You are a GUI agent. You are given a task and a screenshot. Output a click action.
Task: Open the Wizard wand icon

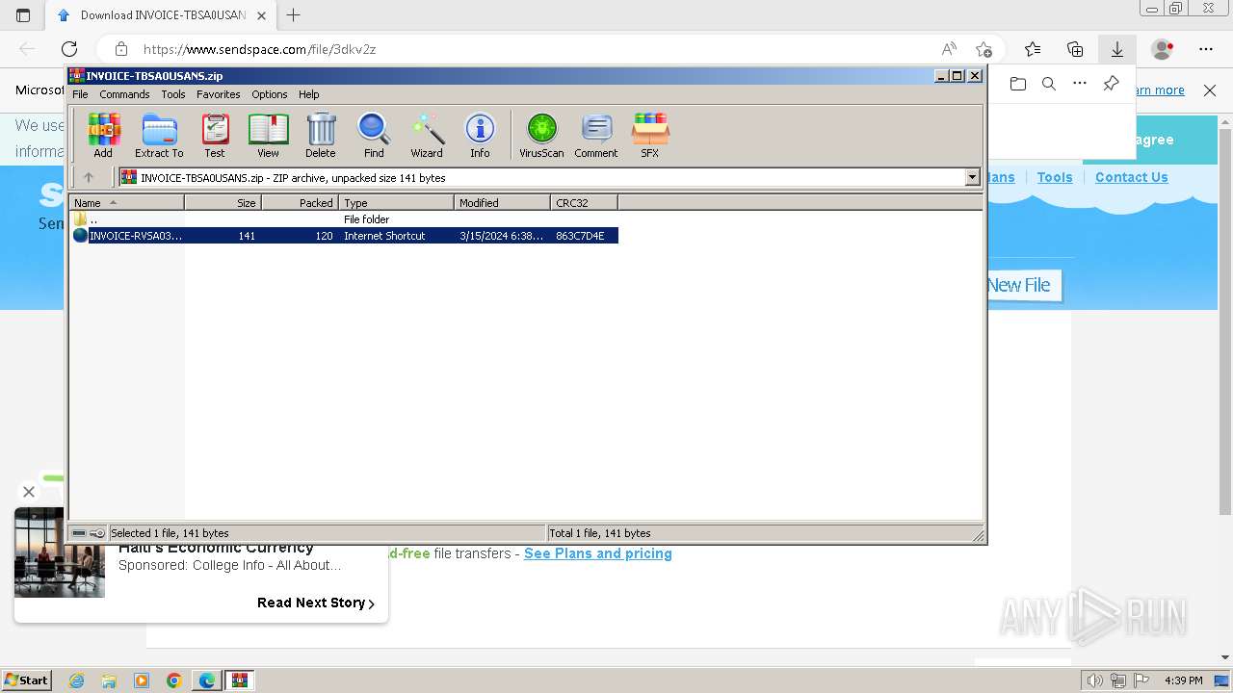coord(427,135)
